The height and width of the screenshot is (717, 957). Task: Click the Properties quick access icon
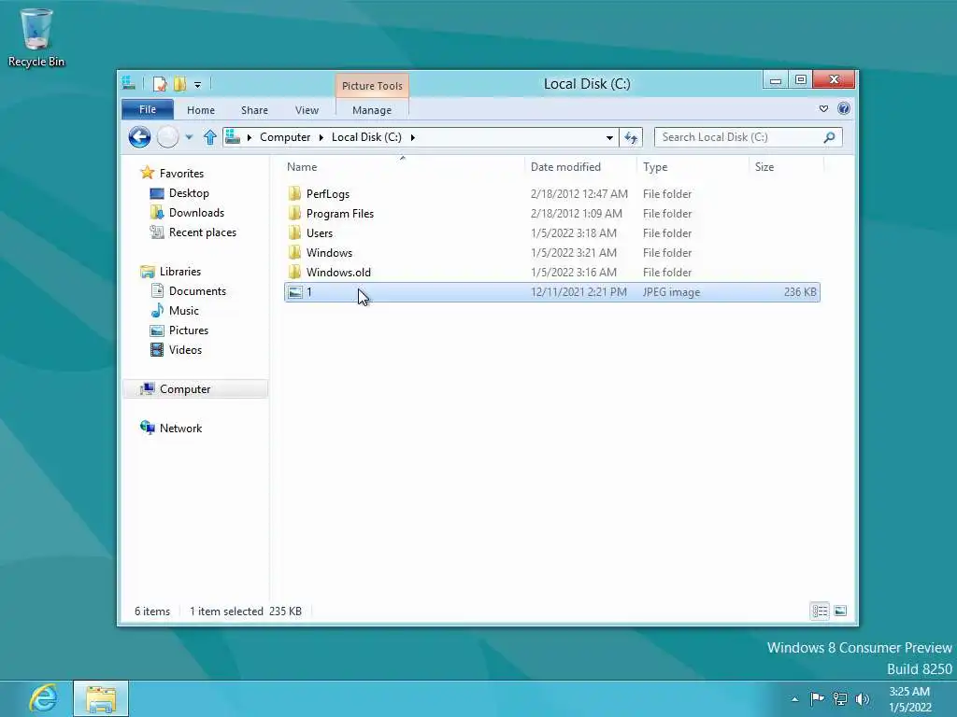click(x=160, y=84)
